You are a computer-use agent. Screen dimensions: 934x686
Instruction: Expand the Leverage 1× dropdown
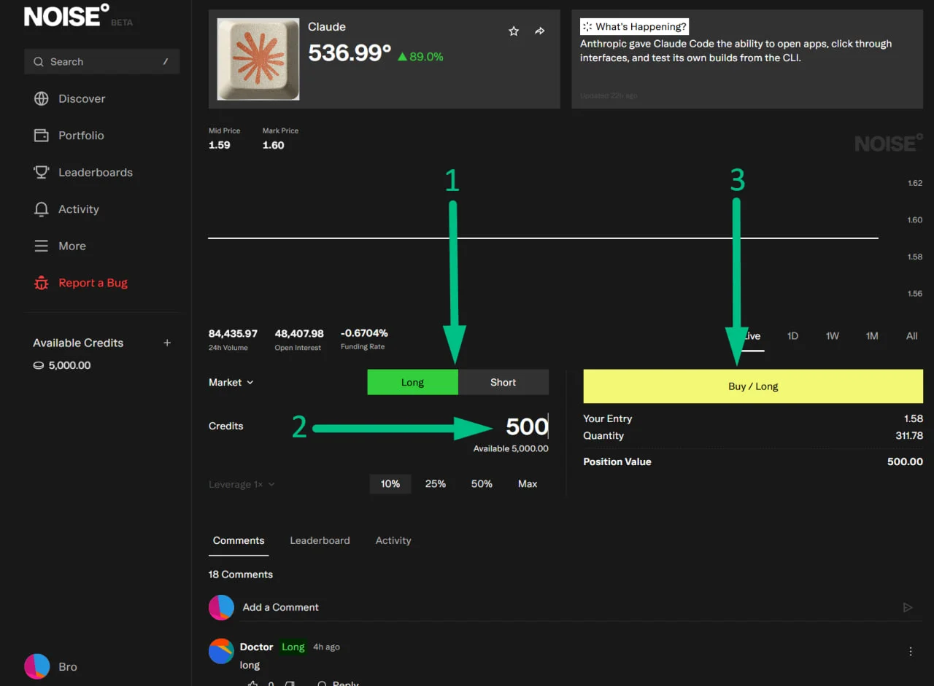[242, 484]
